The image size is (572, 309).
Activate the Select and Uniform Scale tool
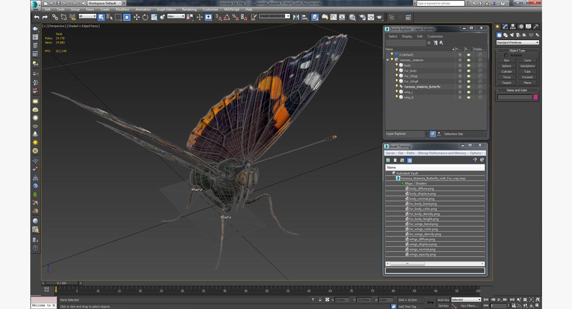pos(154,17)
